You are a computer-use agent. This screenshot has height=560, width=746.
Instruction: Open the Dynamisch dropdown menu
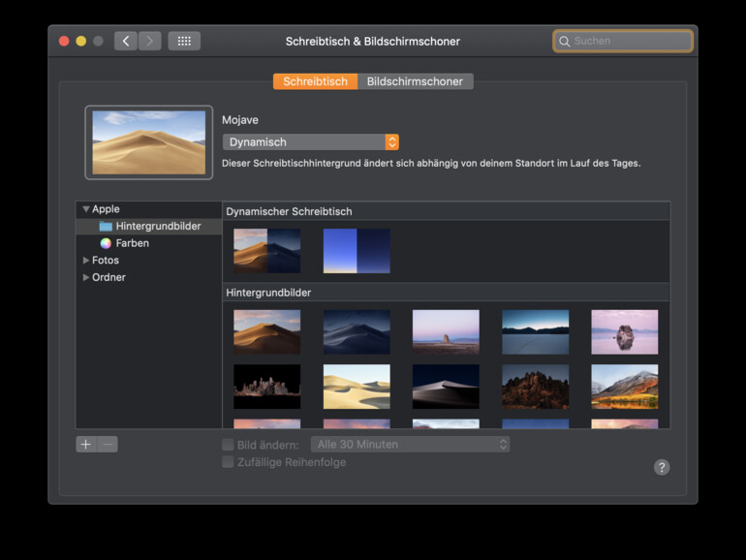tap(310, 141)
